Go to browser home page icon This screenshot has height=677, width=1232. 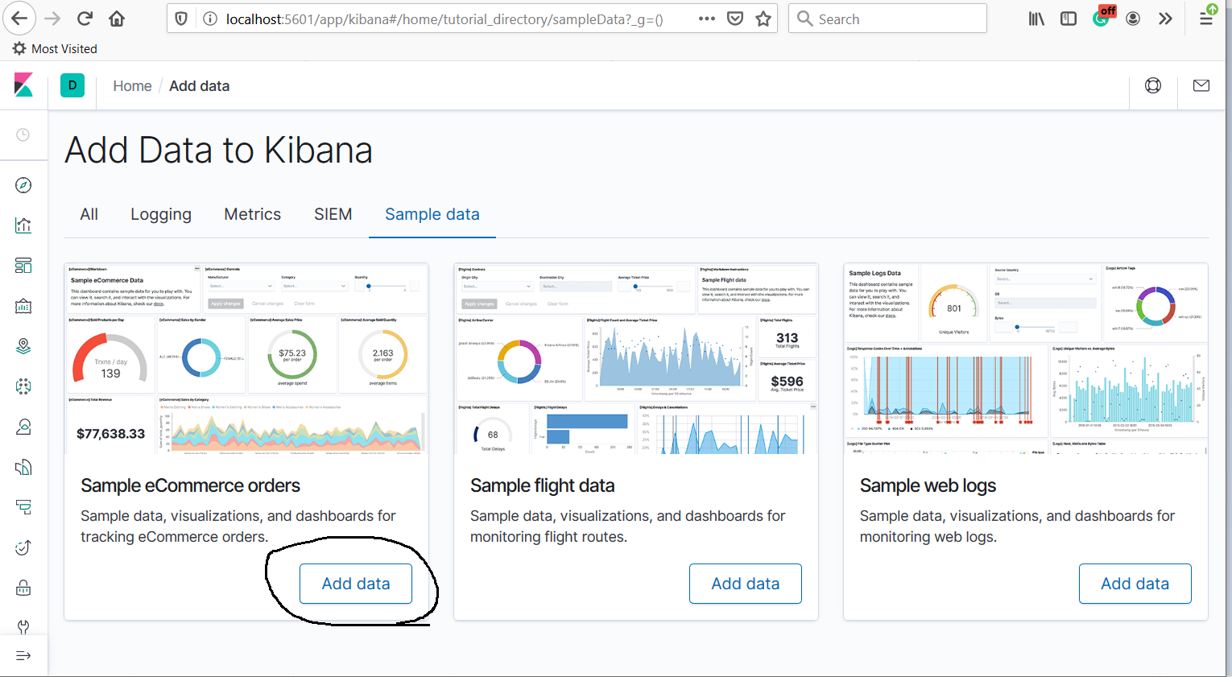click(x=117, y=19)
